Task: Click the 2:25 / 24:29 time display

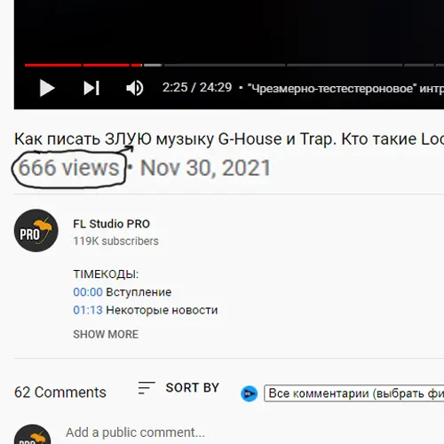Action: [x=197, y=88]
